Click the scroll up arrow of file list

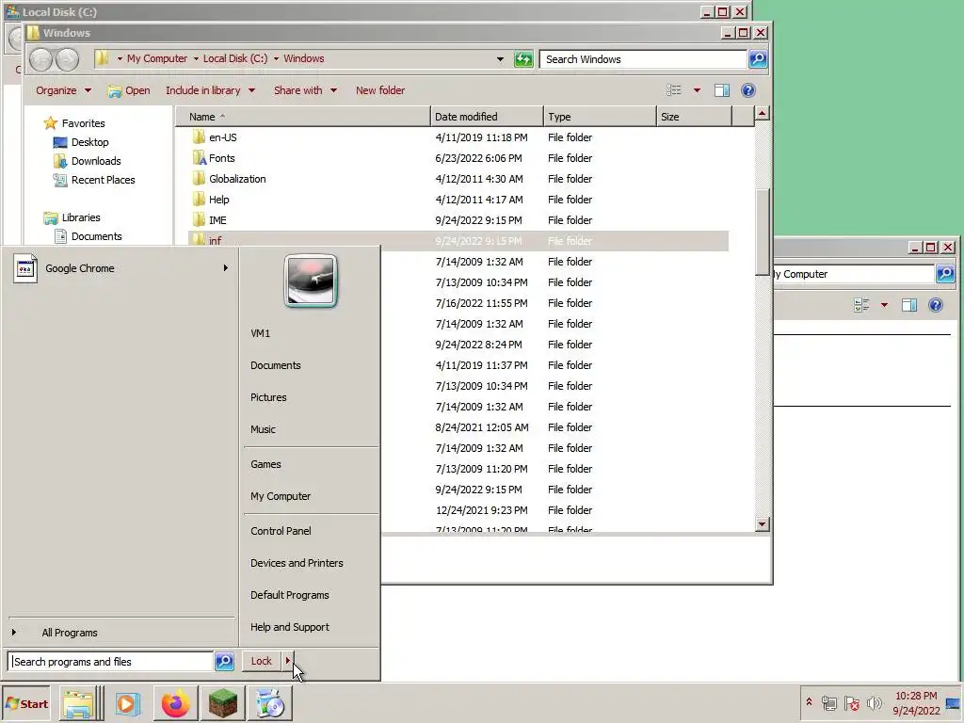tap(763, 113)
